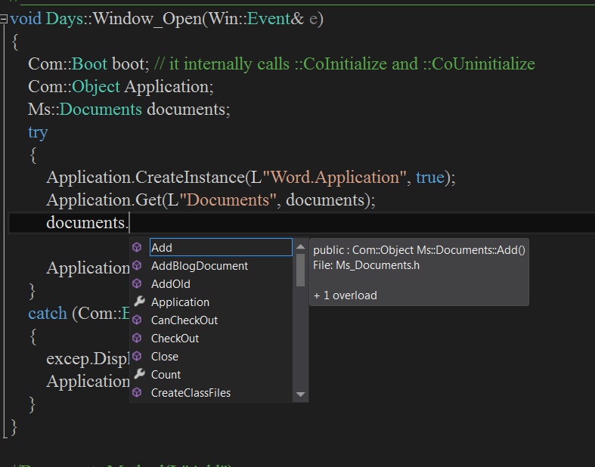This screenshot has width=595, height=467.
Task: Click 'CreateInstance' in the Application call
Action: pyautogui.click(x=190, y=178)
